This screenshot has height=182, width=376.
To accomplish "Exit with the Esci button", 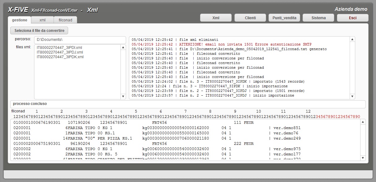I will pos(352,18).
